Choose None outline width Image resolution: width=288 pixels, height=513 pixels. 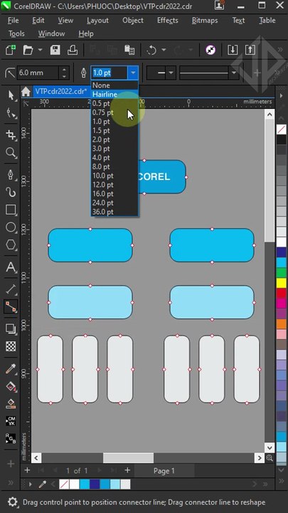coord(114,85)
